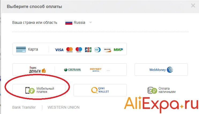The image size is (199, 114).
Task: Open the WESTERN UNION link
Action: (x=63, y=107)
